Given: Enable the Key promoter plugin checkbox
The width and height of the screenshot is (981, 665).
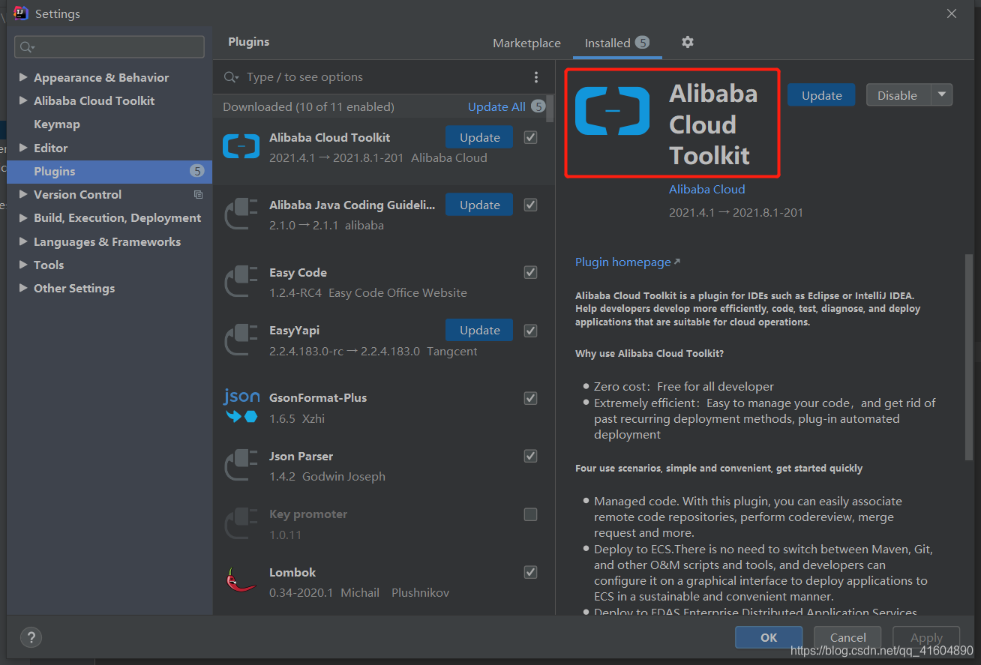Looking at the screenshot, I should (530, 514).
